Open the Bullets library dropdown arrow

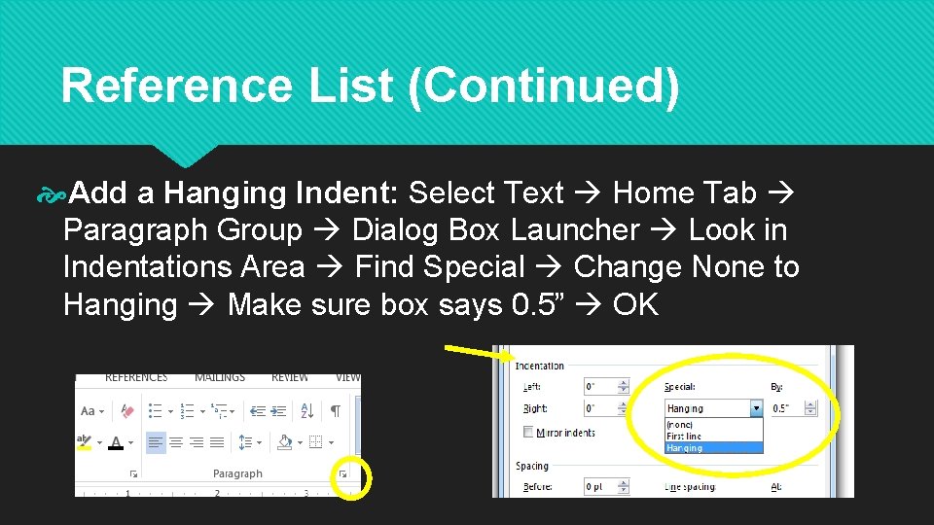click(170, 411)
